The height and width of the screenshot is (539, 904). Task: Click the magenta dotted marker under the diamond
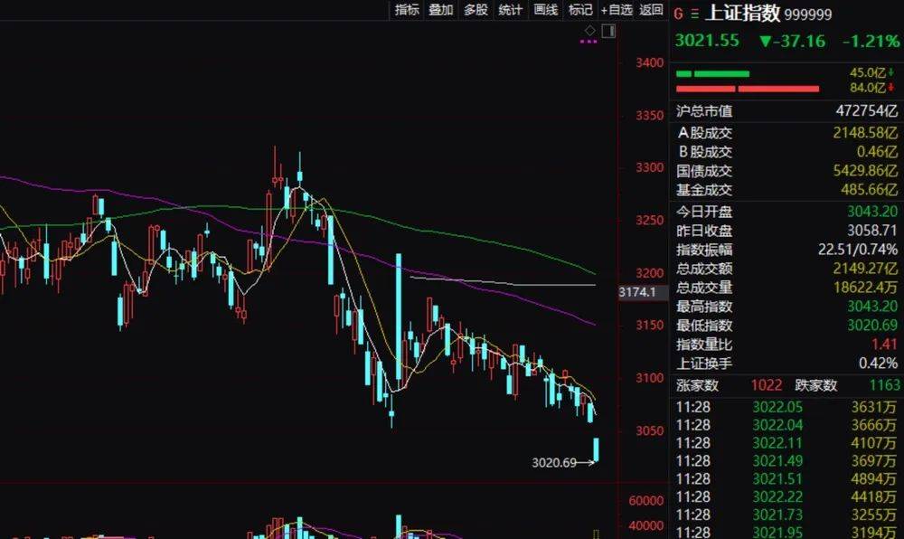pos(589,42)
